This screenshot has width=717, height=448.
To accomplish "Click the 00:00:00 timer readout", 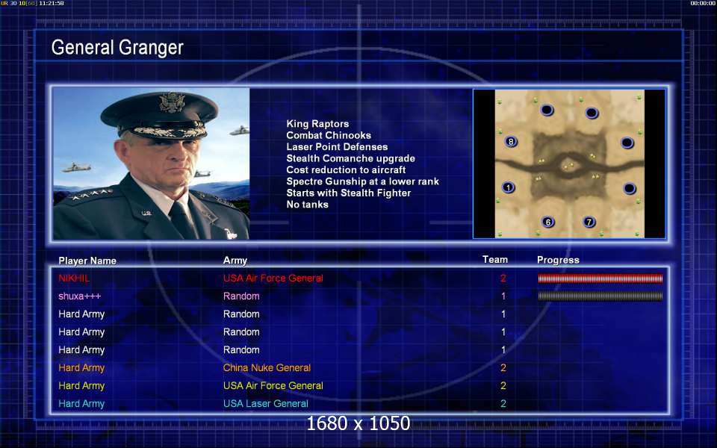I will click(703, 3).
